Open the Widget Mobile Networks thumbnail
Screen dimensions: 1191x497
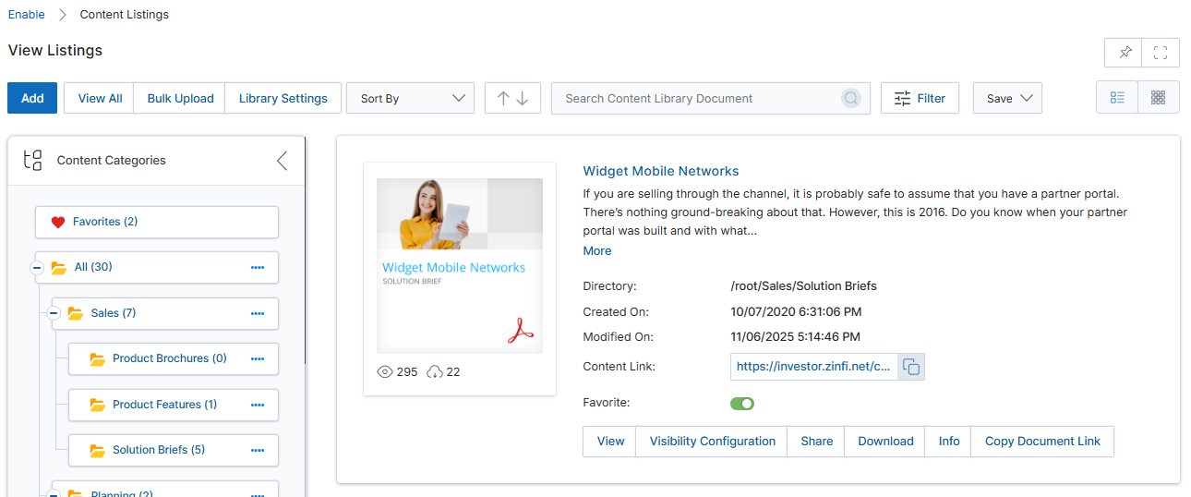tap(460, 266)
